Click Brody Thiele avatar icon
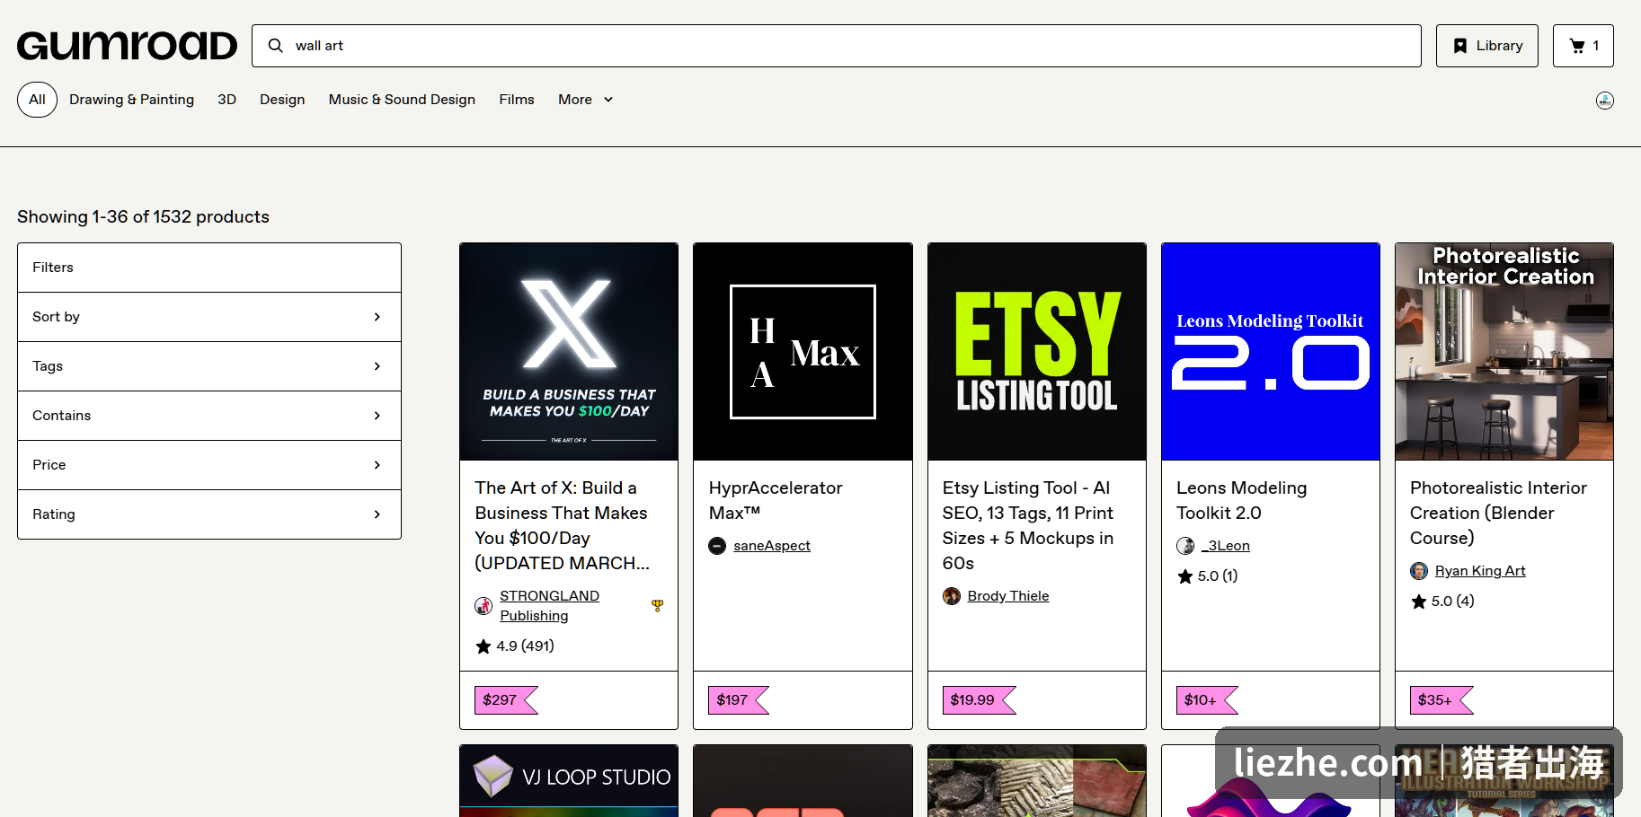The image size is (1641, 817). tap(952, 596)
